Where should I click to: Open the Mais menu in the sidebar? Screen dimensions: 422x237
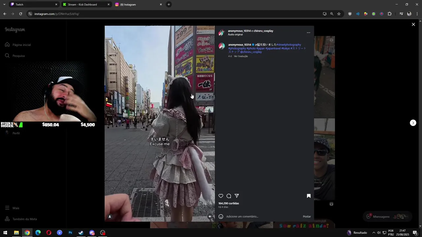(x=13, y=208)
